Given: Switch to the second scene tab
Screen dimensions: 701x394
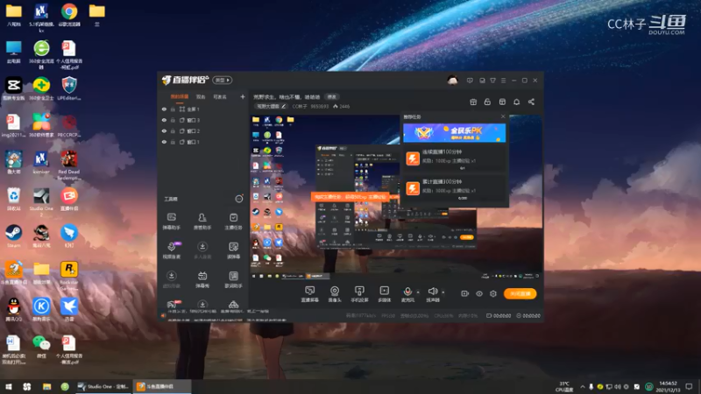Looking at the screenshot, I should (201, 96).
